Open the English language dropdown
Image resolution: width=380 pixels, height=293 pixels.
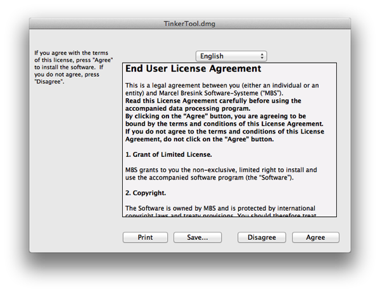[231, 56]
